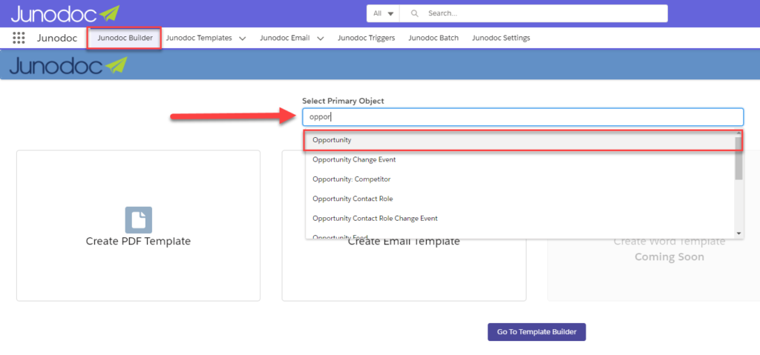Click the Junodoc logo in the top header
This screenshot has height=355, width=760.
tap(65, 13)
